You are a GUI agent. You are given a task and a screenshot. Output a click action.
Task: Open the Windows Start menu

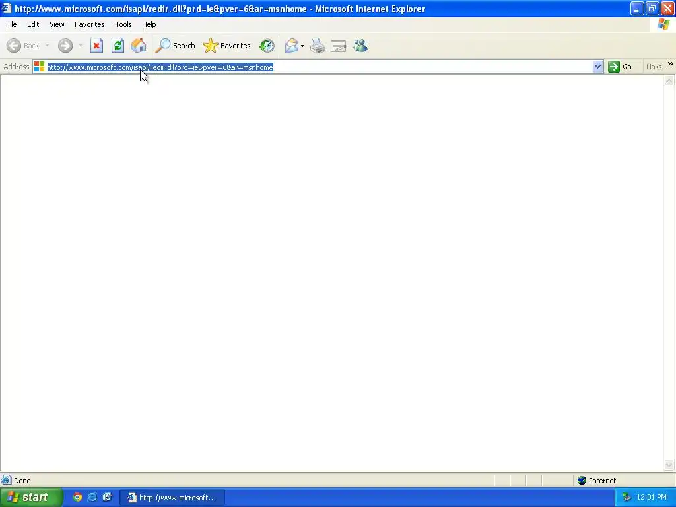click(x=31, y=498)
